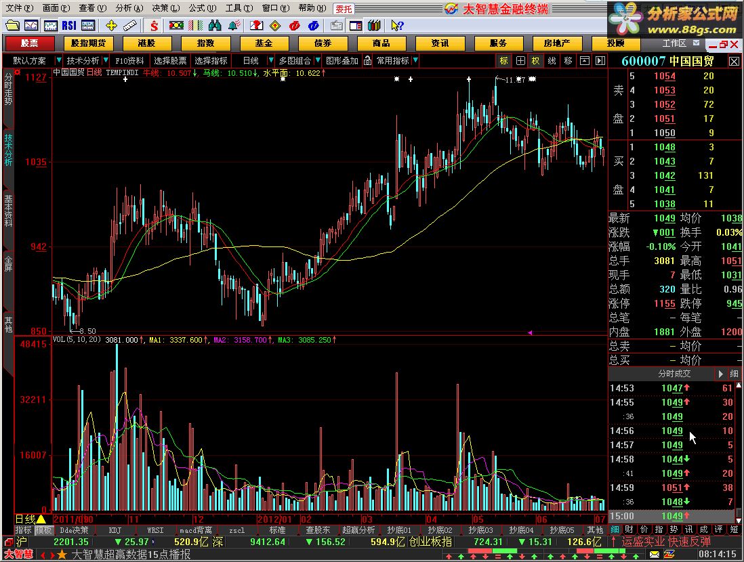Select the macd背离 indicator tab
Screen dimensions: 744x562
click(196, 530)
